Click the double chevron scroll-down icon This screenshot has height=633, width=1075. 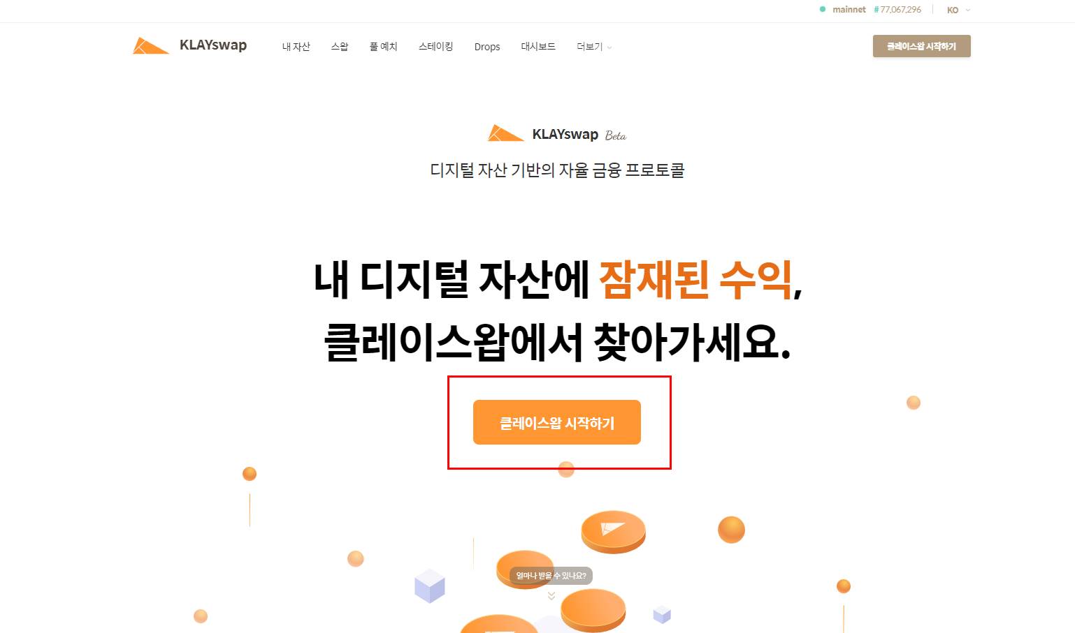point(551,595)
